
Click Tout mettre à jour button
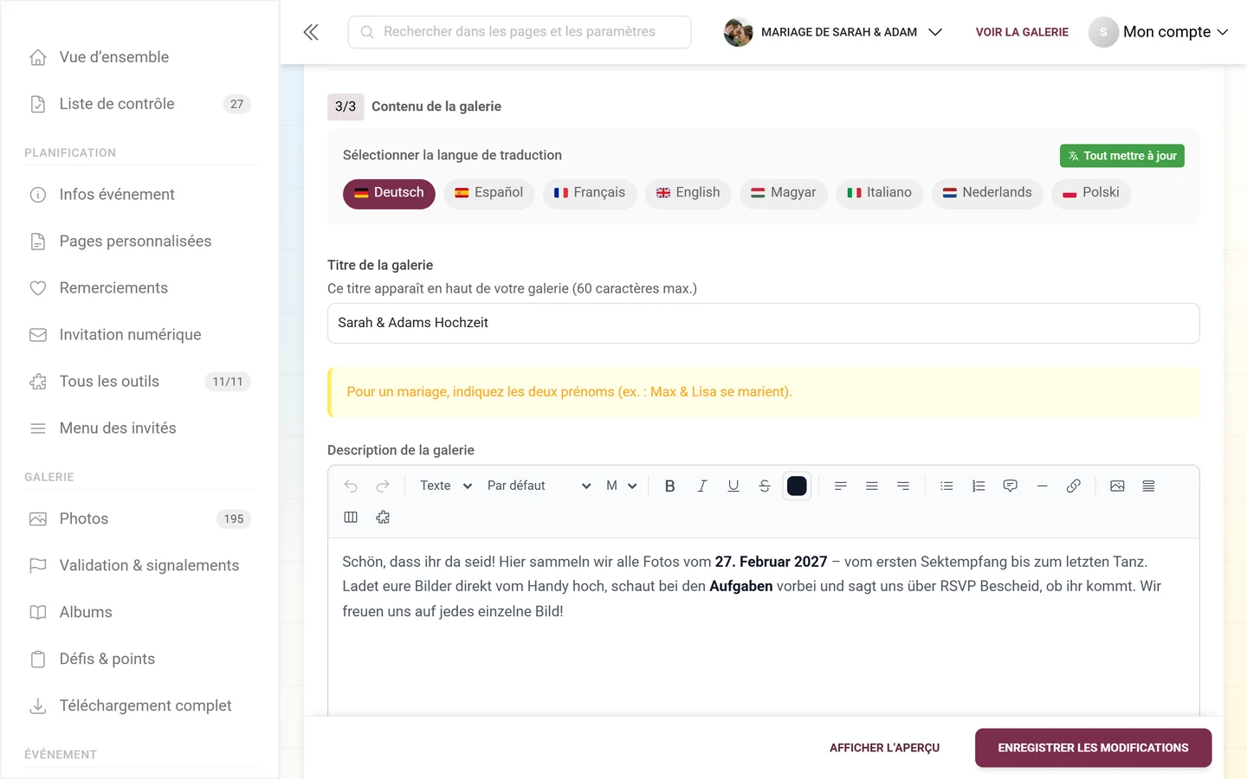(x=1122, y=156)
